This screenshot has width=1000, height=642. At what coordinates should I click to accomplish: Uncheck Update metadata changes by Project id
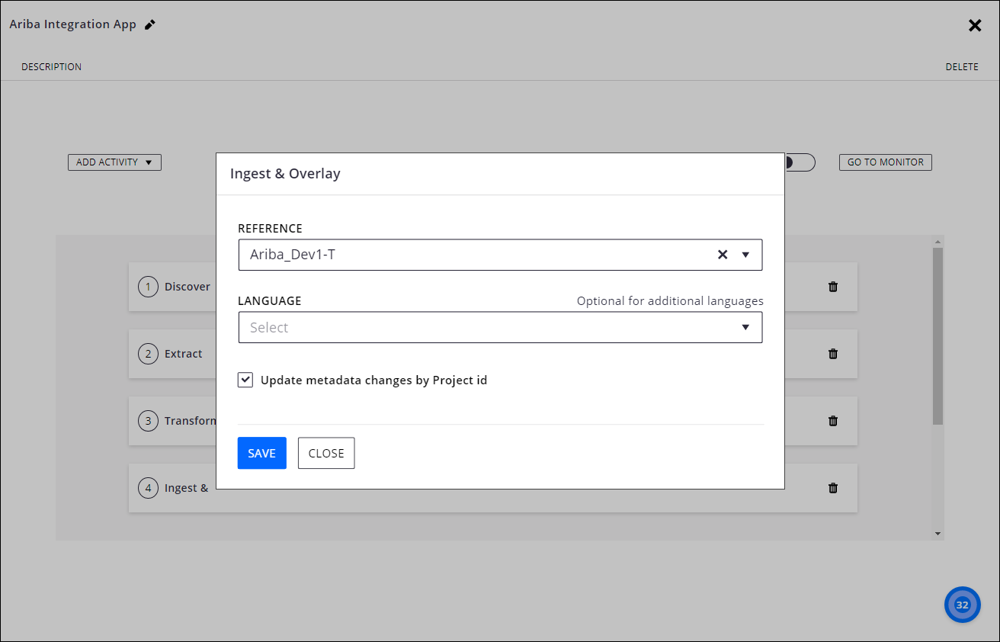(245, 380)
